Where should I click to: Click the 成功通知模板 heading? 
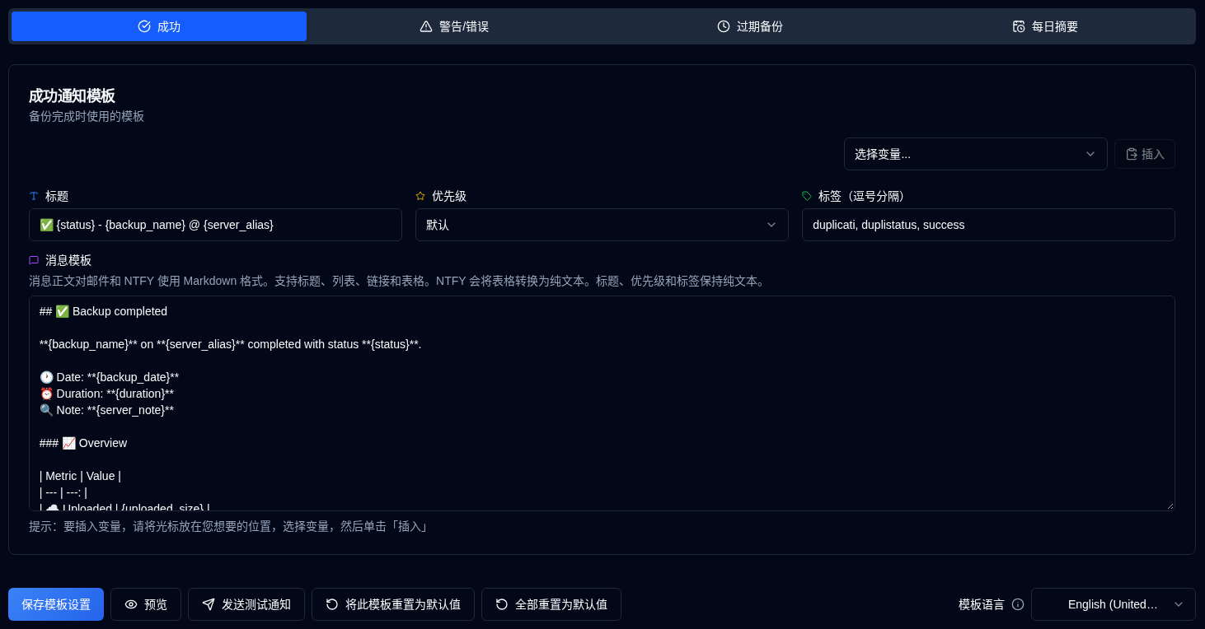pos(72,96)
